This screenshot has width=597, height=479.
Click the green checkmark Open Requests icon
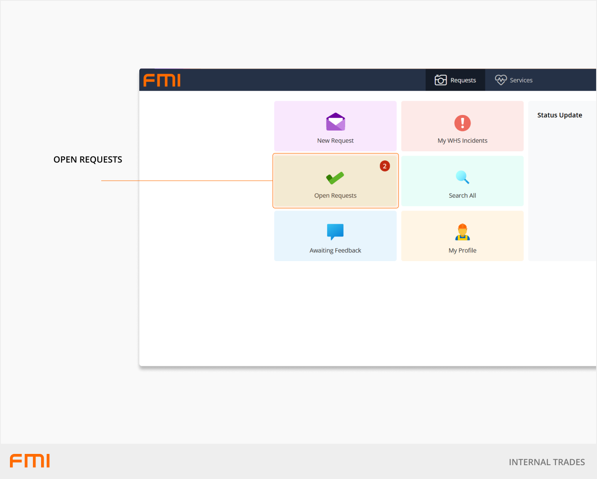(x=335, y=178)
